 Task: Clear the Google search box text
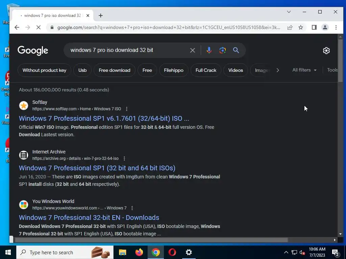(x=192, y=50)
